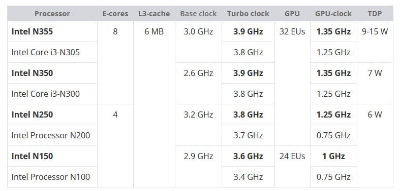Viewport: 400px width, 191px height.
Task: Click the Processor column header
Action: (x=52, y=14)
